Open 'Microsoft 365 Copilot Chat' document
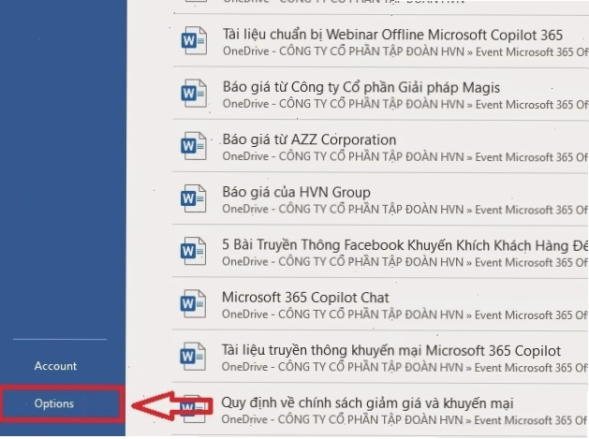This screenshot has width=589, height=439. (x=305, y=298)
